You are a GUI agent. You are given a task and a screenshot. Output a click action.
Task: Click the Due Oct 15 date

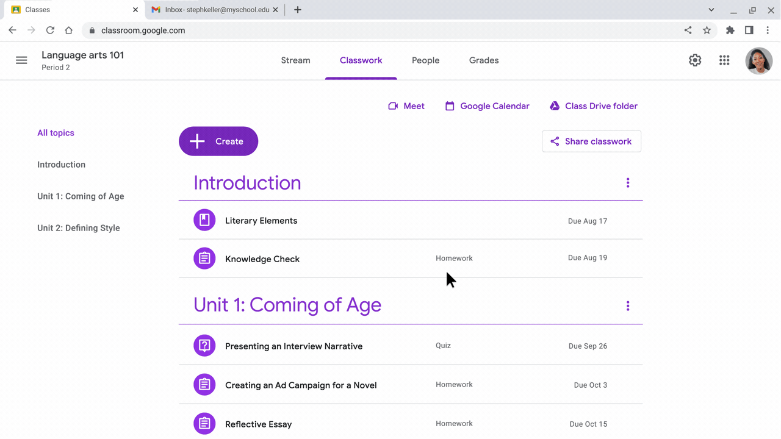click(588, 424)
